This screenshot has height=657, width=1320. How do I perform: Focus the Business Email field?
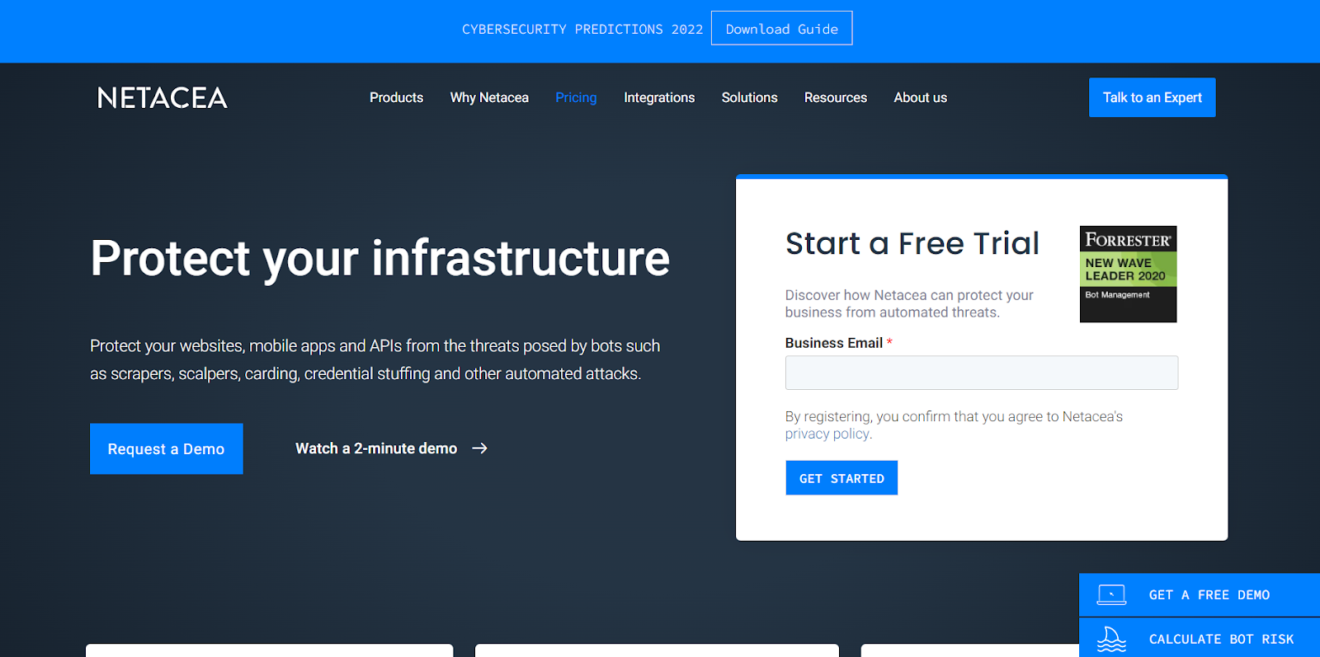pyautogui.click(x=982, y=373)
